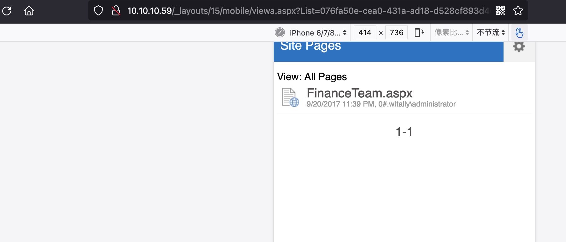
Task: Open the 不节流 throttling dropdown
Action: 491,33
